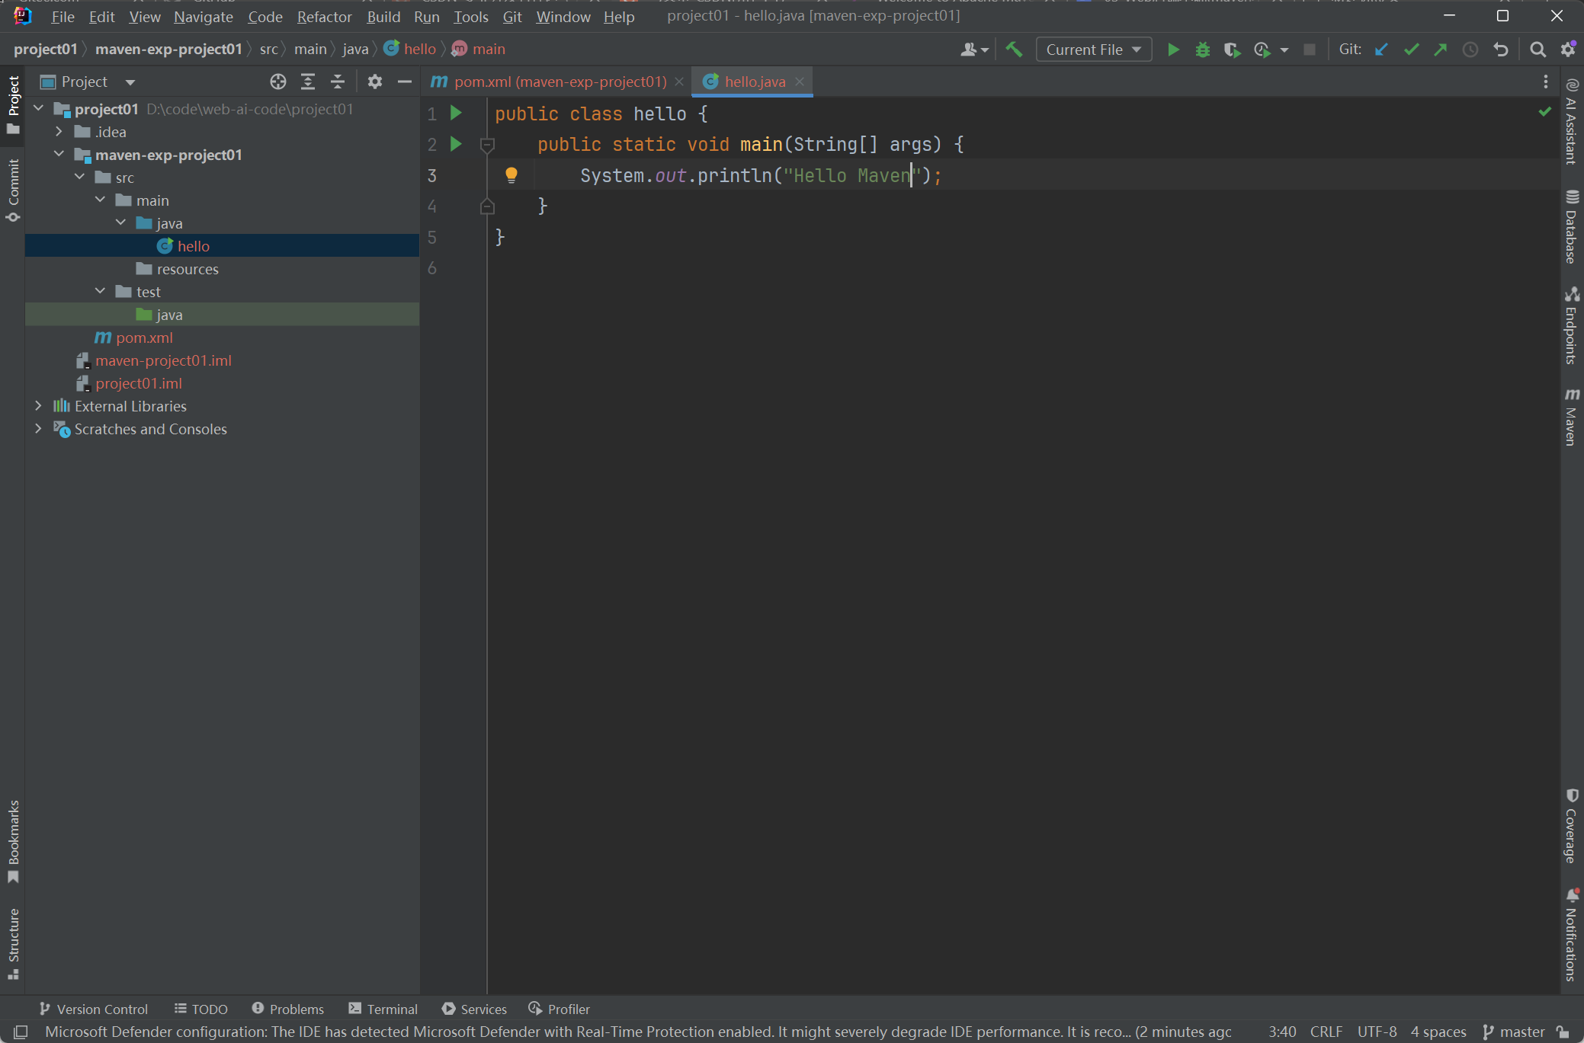Click the master Git branch widget
This screenshot has height=1043, width=1584.
tap(1514, 1032)
